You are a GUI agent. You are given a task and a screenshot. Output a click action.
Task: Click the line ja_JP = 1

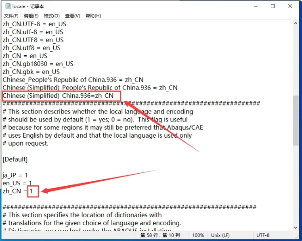(x=15, y=175)
